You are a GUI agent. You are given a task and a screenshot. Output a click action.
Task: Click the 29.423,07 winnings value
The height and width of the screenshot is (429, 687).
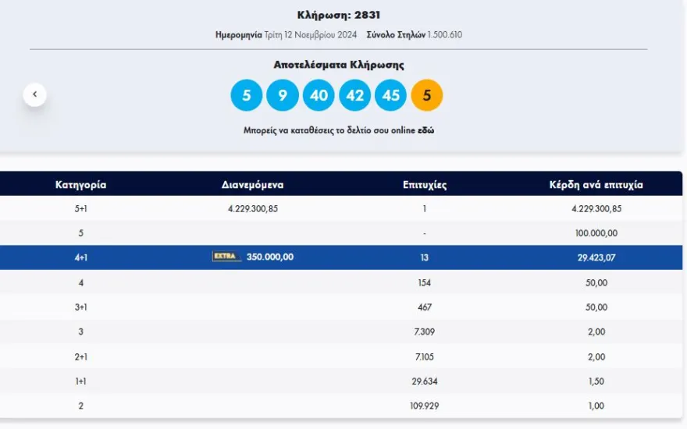click(x=596, y=257)
